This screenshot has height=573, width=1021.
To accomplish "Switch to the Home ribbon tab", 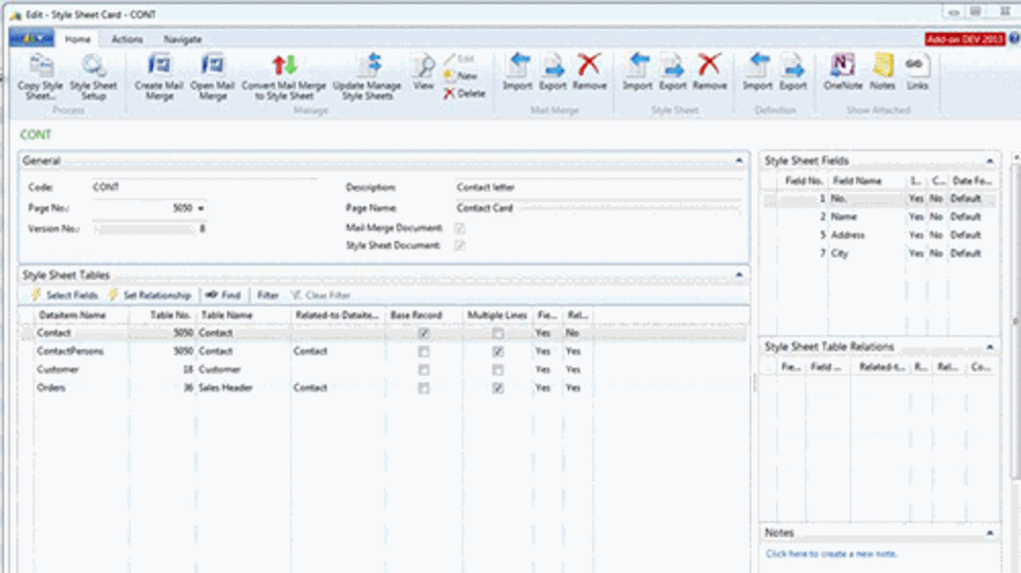I will 77,39.
